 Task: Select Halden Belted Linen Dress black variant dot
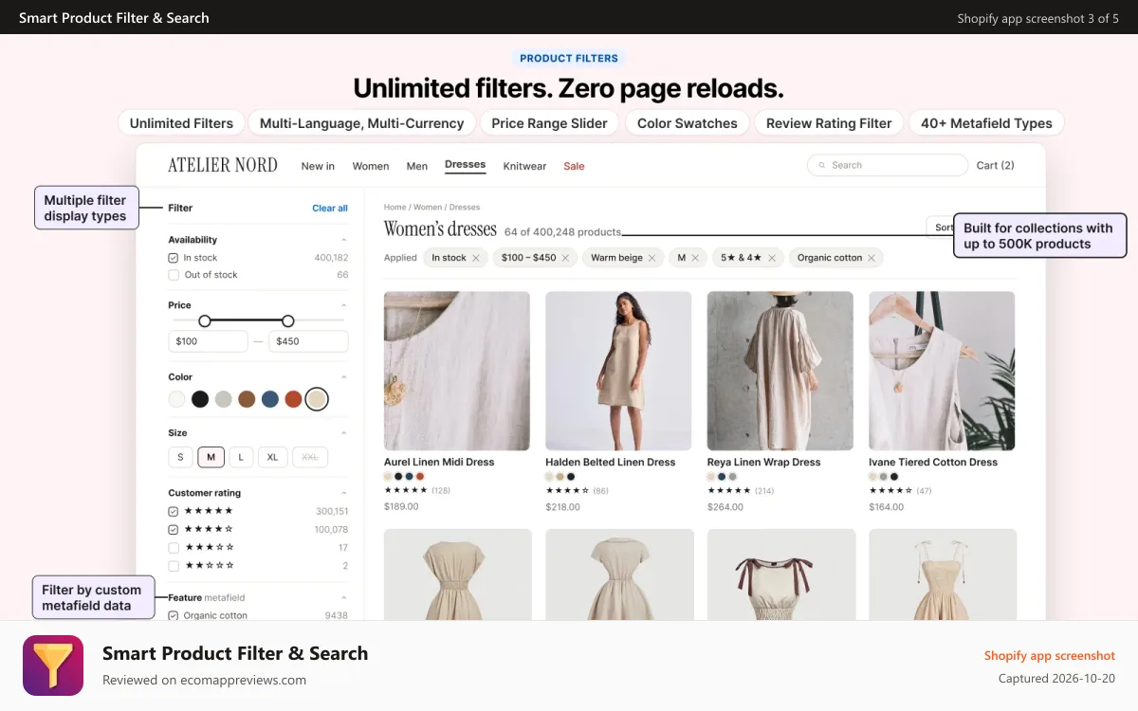click(x=571, y=477)
